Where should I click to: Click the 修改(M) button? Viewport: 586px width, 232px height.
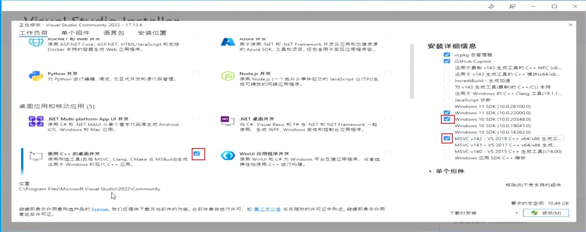coord(546,213)
